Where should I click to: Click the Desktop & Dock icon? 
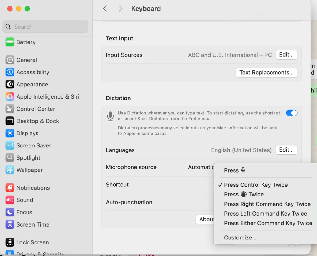point(10,121)
